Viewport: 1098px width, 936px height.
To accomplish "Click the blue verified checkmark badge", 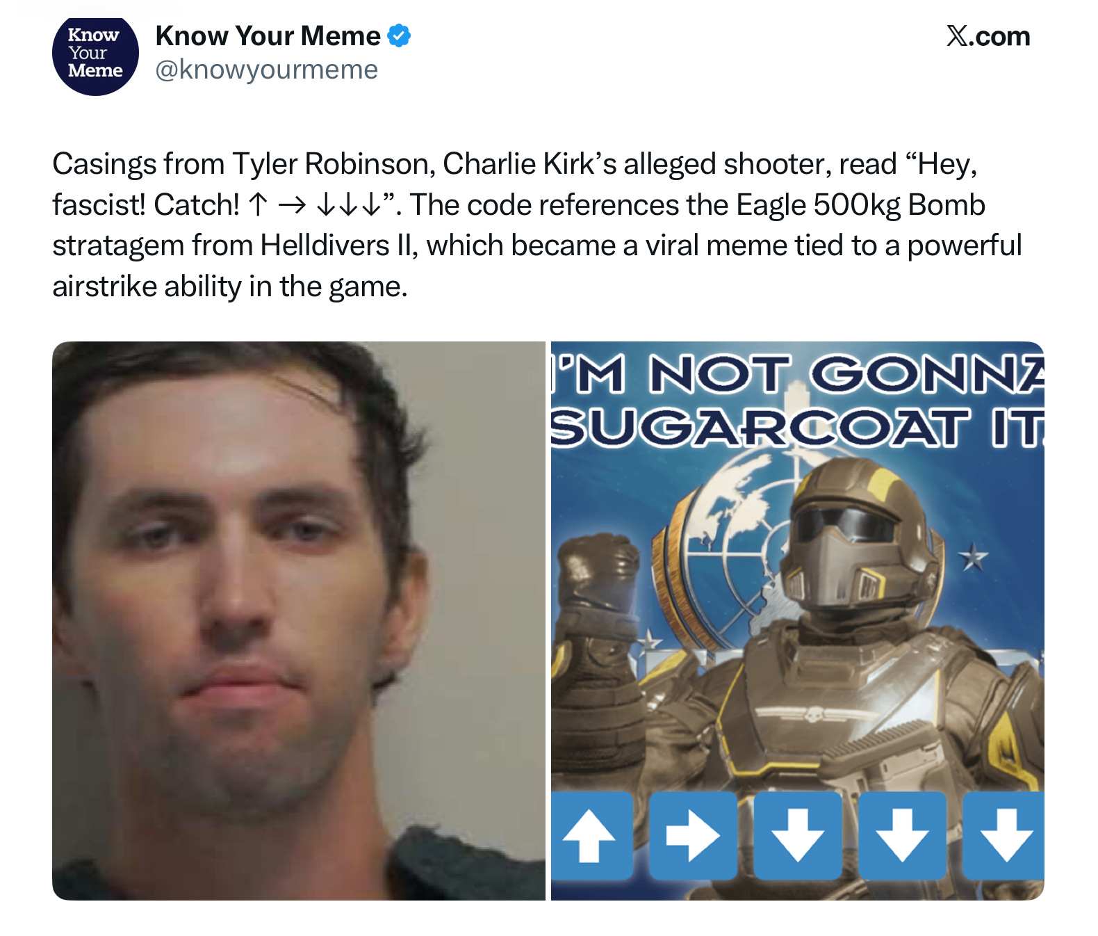I will pos(399,35).
